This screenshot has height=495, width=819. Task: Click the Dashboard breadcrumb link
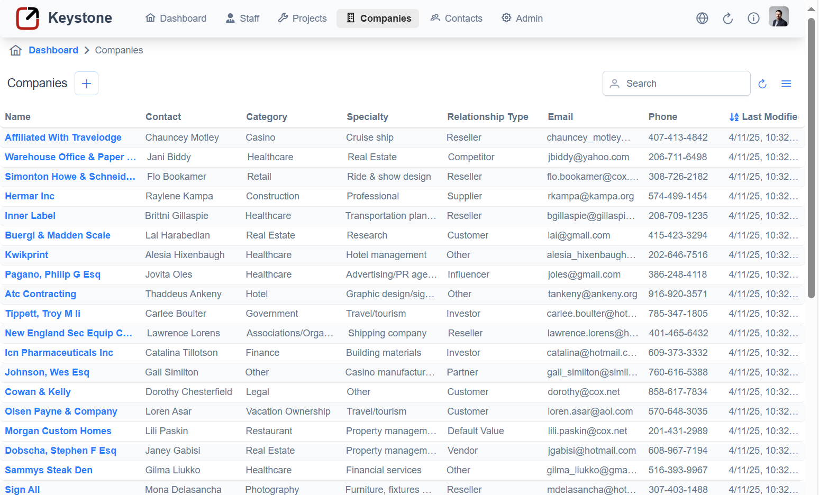(x=53, y=50)
